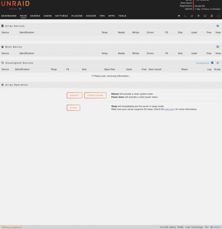This screenshot has width=222, height=229.
Task: Toggle the Complete switch
Action: (x=213, y=63)
